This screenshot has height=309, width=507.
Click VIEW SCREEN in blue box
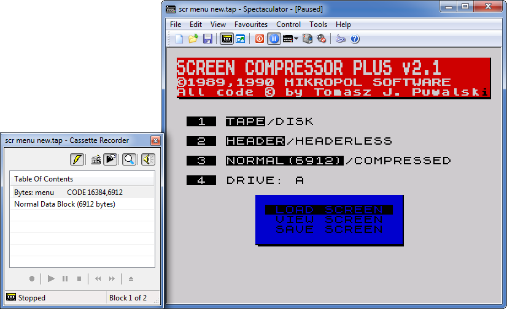(329, 219)
